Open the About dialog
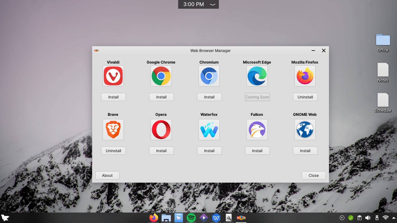This screenshot has width=397, height=223. pyautogui.click(x=107, y=175)
